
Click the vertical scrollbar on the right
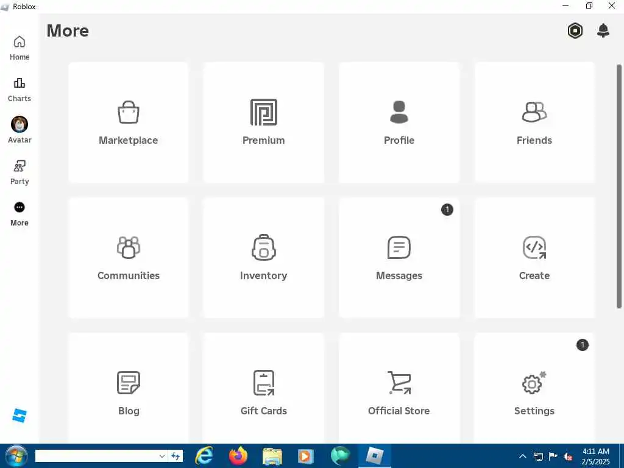click(619, 186)
